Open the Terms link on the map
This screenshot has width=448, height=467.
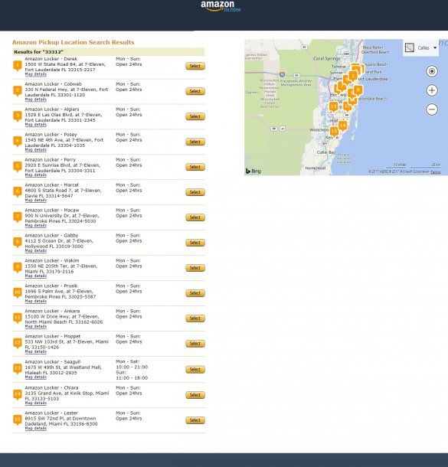coord(436,172)
